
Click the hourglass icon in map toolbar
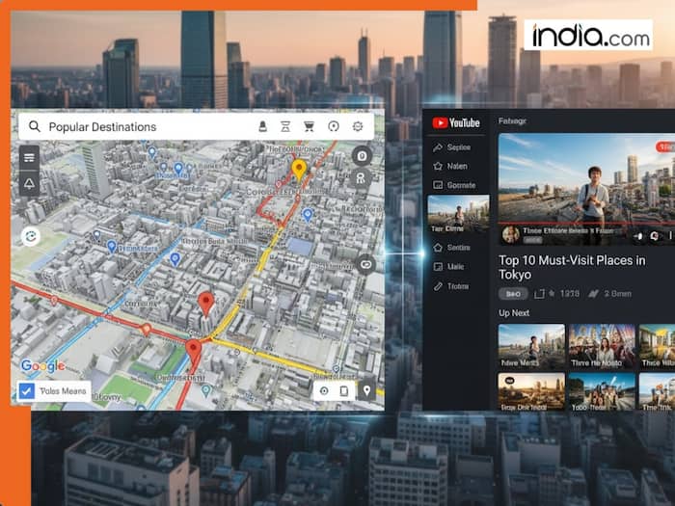(285, 126)
